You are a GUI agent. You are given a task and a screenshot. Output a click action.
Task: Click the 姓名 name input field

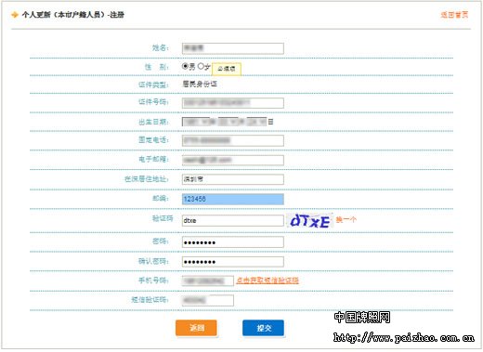click(233, 48)
